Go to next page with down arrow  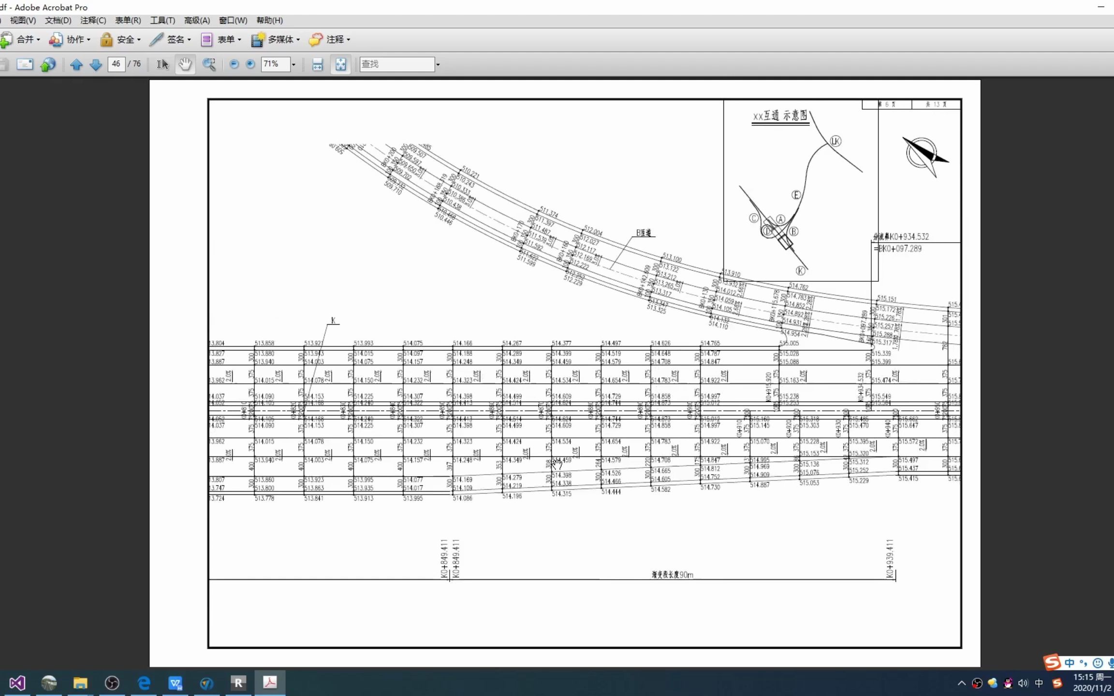click(x=96, y=64)
